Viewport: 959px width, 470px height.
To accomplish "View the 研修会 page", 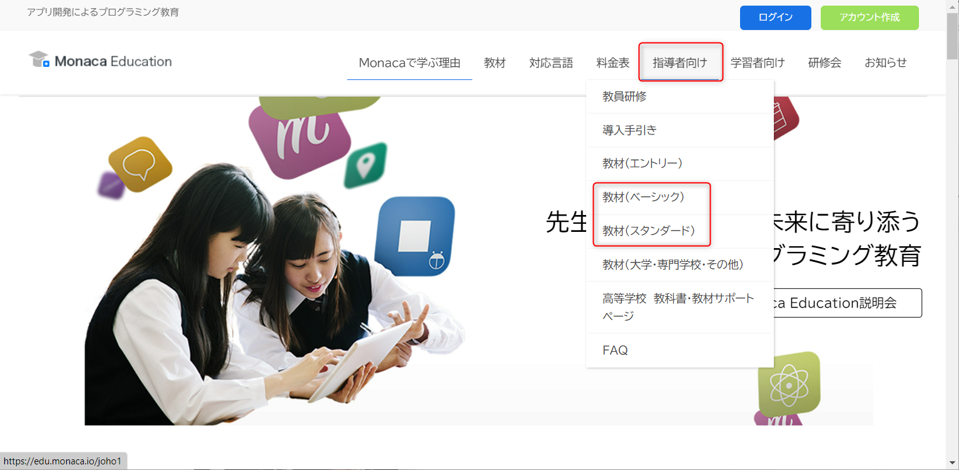I will (x=824, y=62).
